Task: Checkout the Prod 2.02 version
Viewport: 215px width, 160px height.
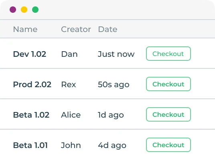Action: 168,84
